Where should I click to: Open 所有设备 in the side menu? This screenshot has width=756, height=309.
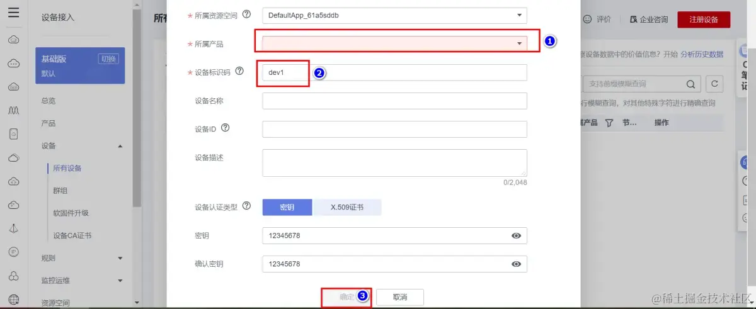pos(67,168)
